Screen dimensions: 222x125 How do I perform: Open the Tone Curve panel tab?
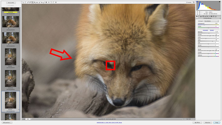click(199, 17)
